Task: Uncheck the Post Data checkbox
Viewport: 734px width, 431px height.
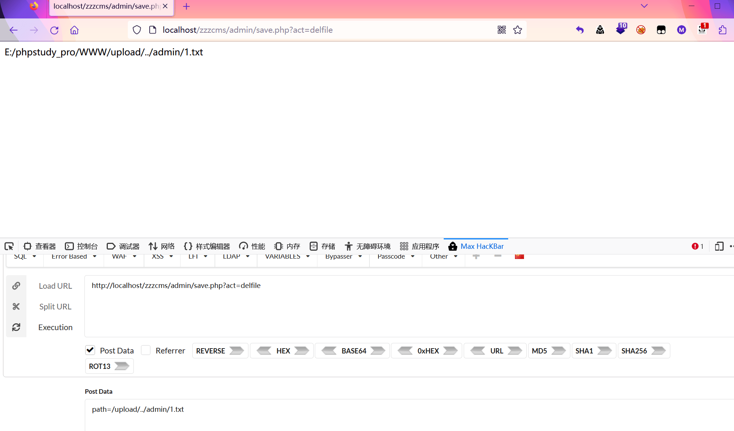Action: pyautogui.click(x=90, y=350)
